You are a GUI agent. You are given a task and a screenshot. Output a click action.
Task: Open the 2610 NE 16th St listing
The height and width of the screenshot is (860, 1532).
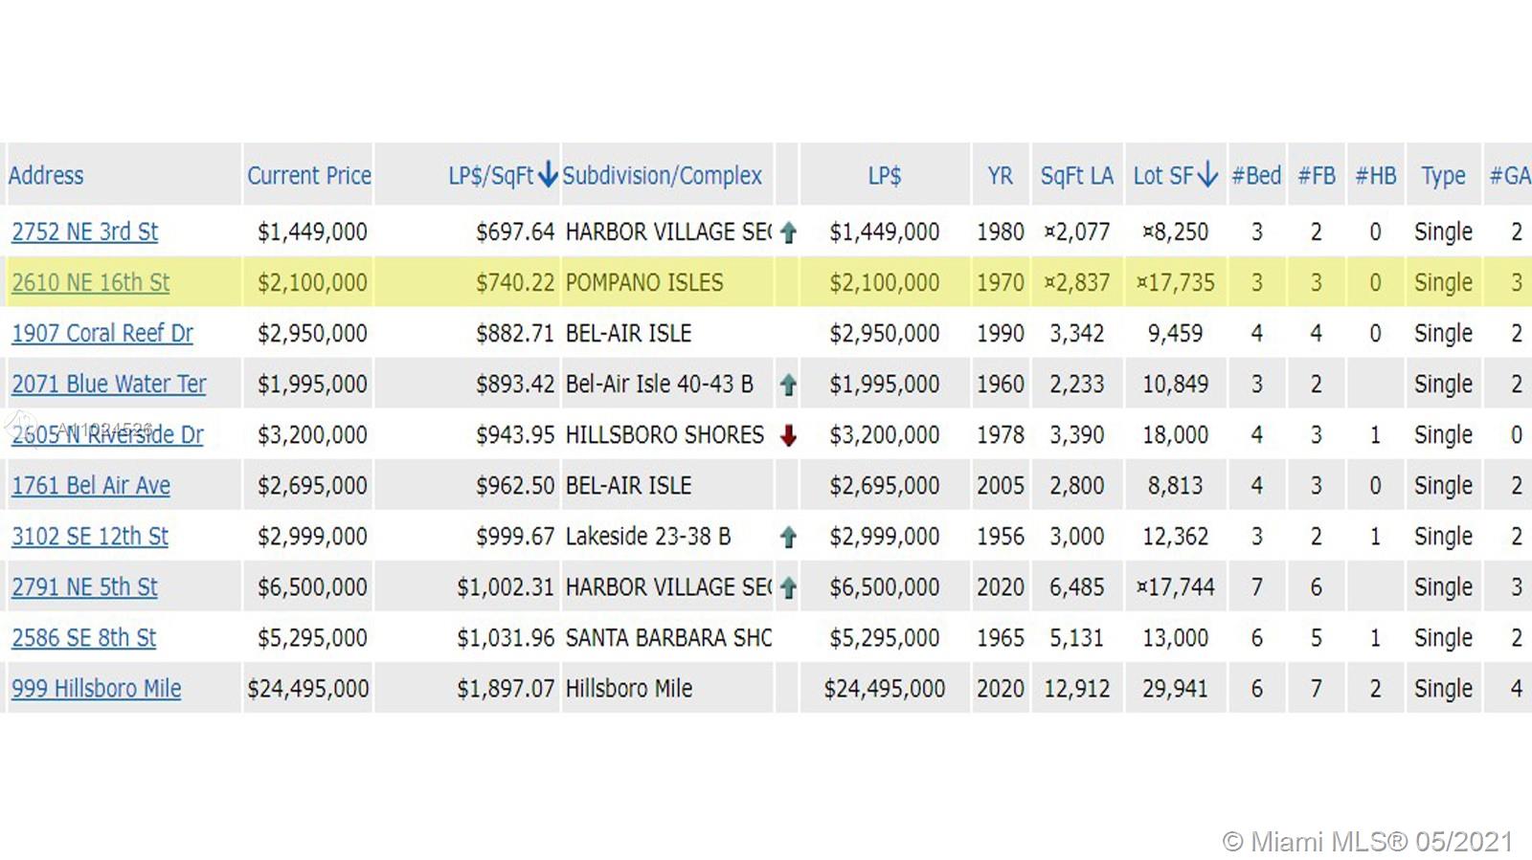click(90, 283)
